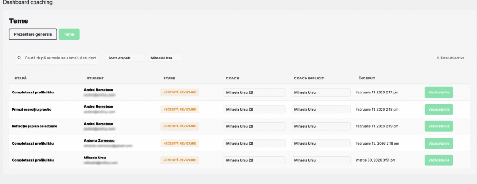Switch to Prezentare generală tab
Screen dimensions: 477x184
[x=33, y=34]
